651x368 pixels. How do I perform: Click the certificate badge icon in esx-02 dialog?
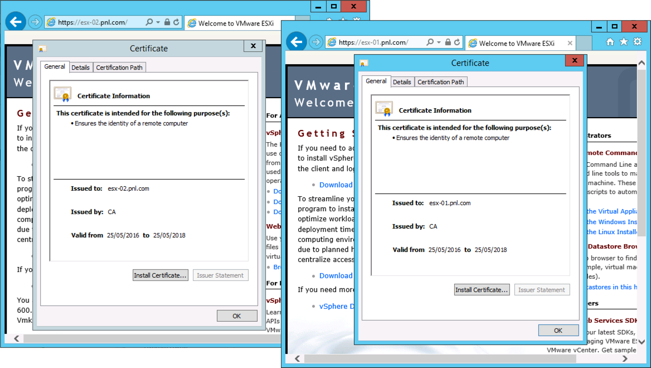pos(62,94)
